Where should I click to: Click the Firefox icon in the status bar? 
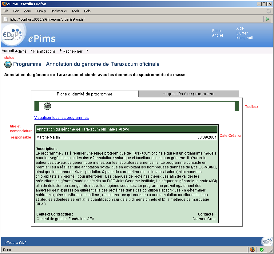click(x=252, y=250)
